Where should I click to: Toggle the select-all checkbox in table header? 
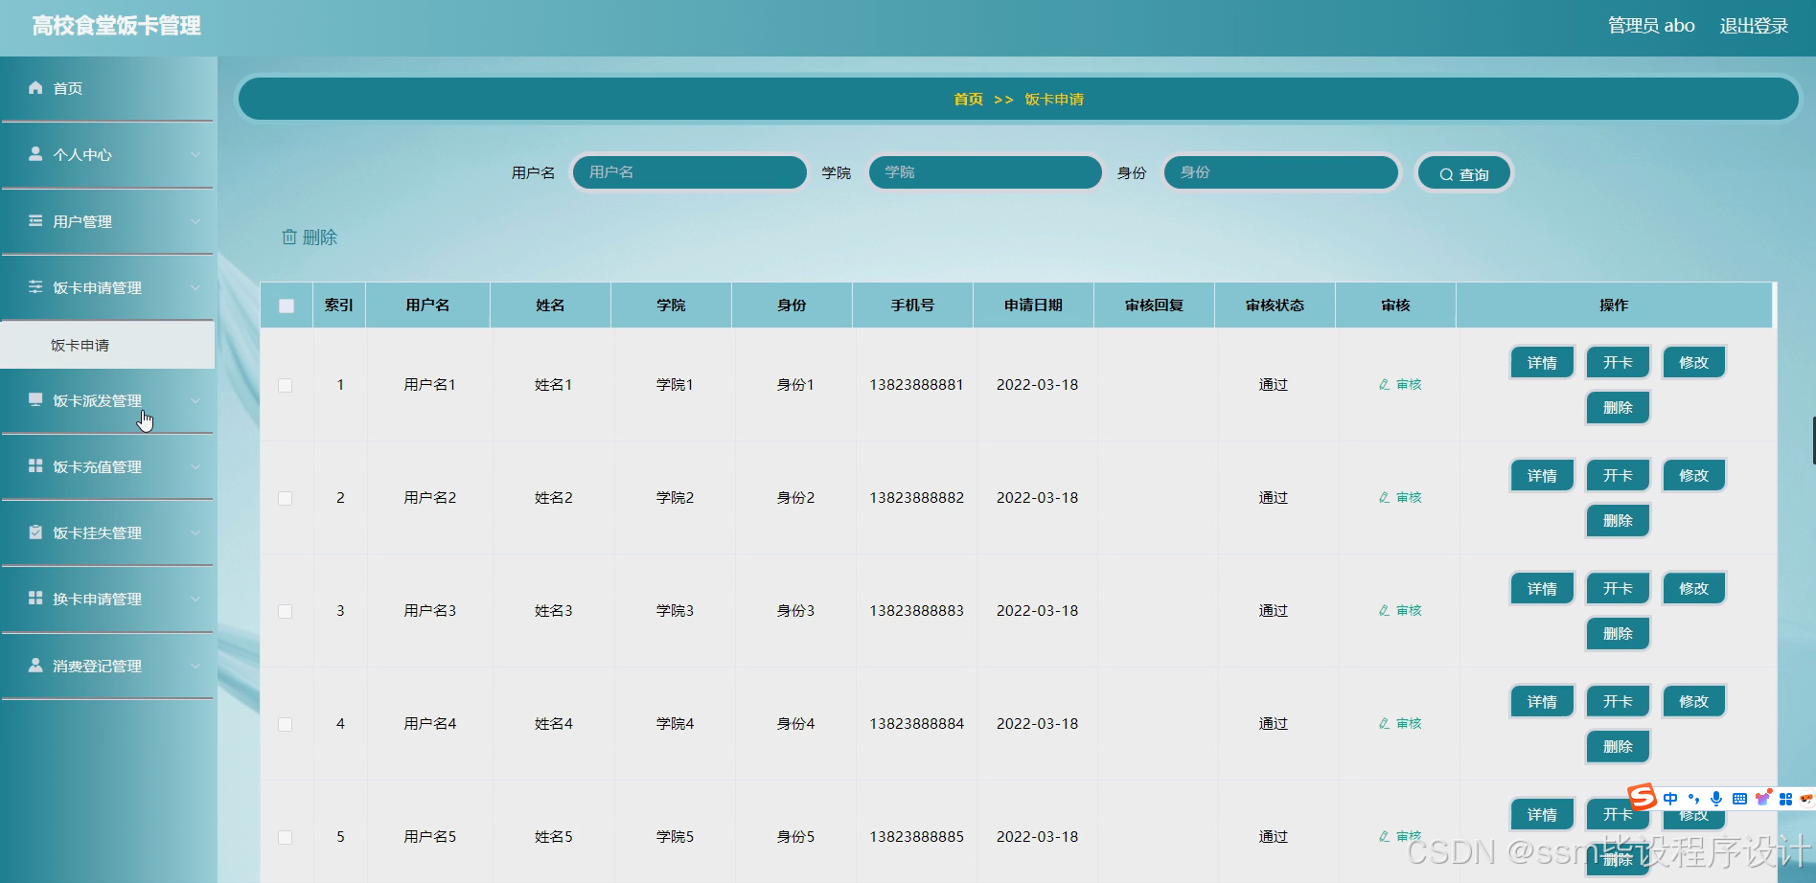287,306
